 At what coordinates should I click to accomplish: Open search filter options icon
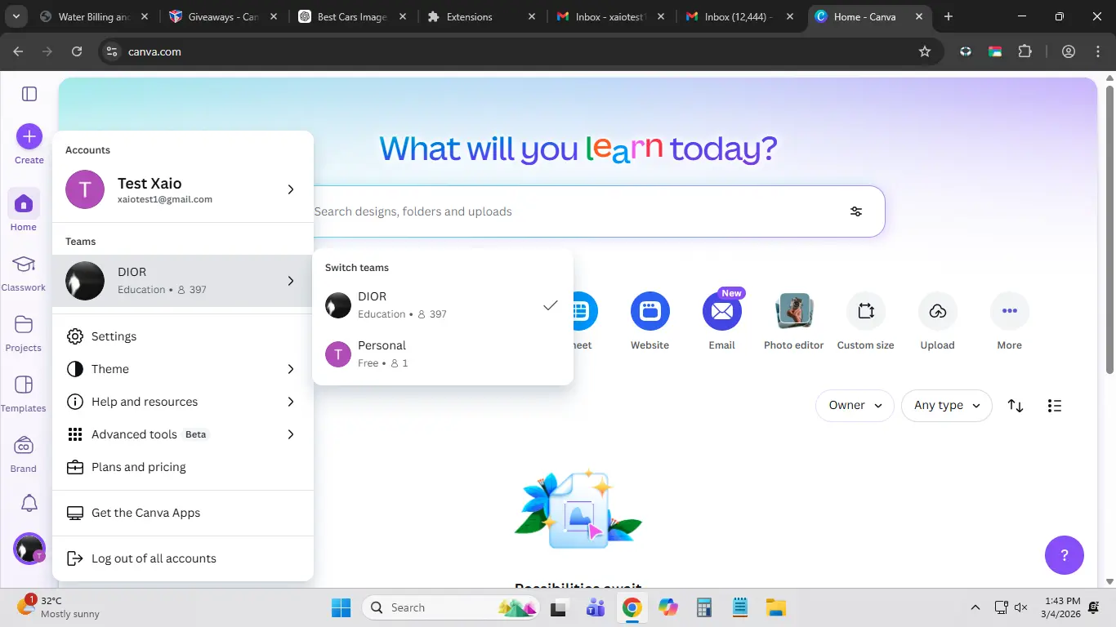click(x=856, y=211)
